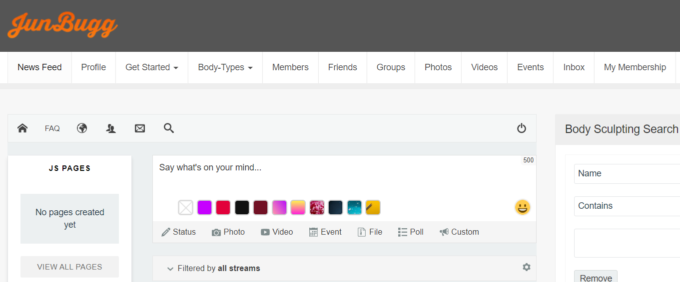
Task: Choose the dark maroon background swatch
Action: (x=260, y=208)
